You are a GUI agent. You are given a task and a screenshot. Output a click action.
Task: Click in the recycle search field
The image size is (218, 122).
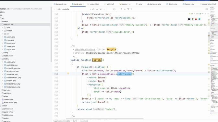(x=75, y=9)
